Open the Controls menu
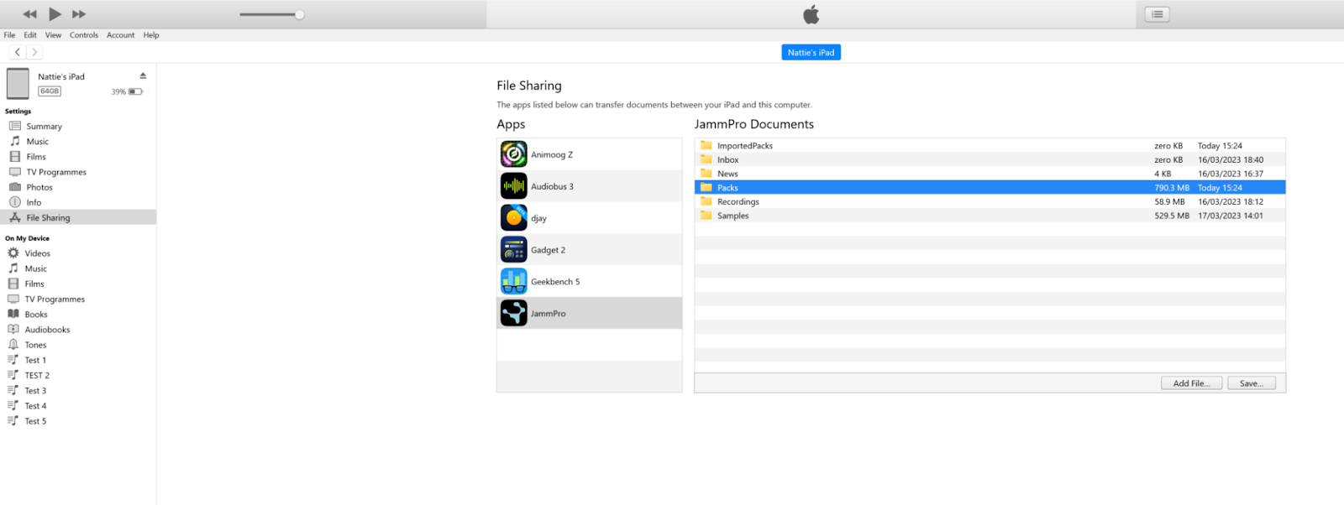Screen dimensions: 1344x505 click(84, 35)
